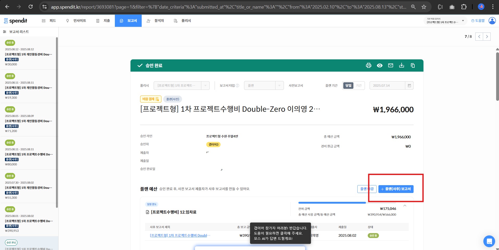Open the browser extensions puzzle icon

point(464,7)
